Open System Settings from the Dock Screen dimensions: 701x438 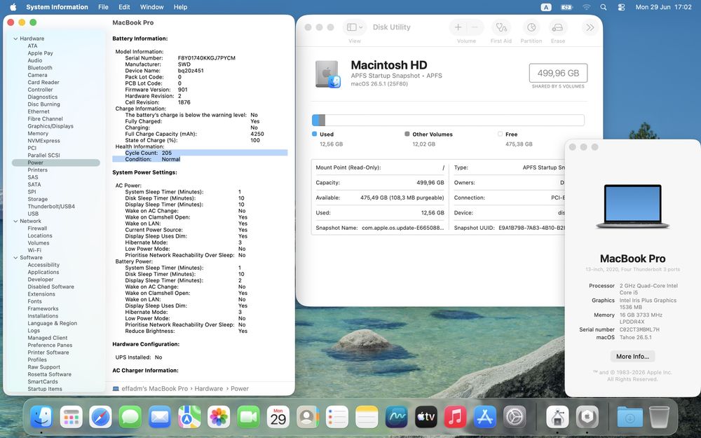[515, 418]
